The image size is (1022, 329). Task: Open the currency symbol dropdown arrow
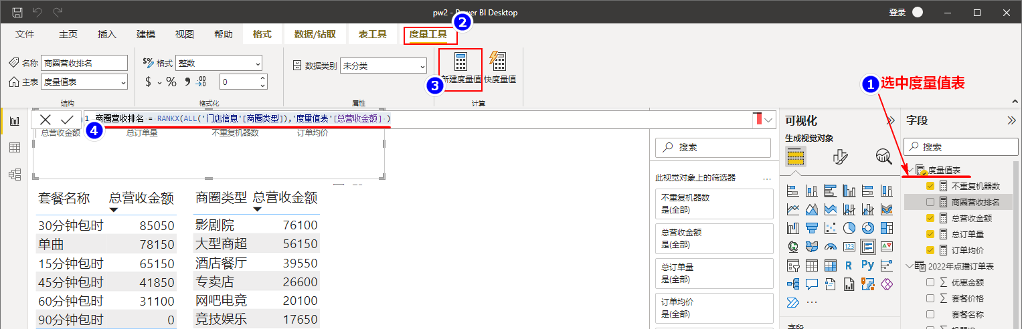(x=159, y=82)
